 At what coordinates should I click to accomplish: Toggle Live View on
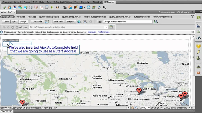click(x=58, y=22)
